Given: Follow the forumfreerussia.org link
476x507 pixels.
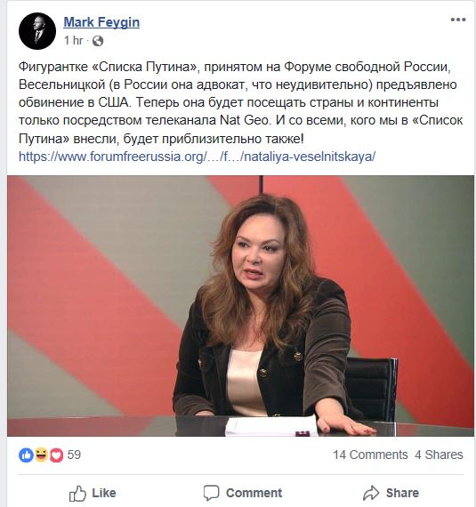Looking at the screenshot, I should (x=197, y=157).
